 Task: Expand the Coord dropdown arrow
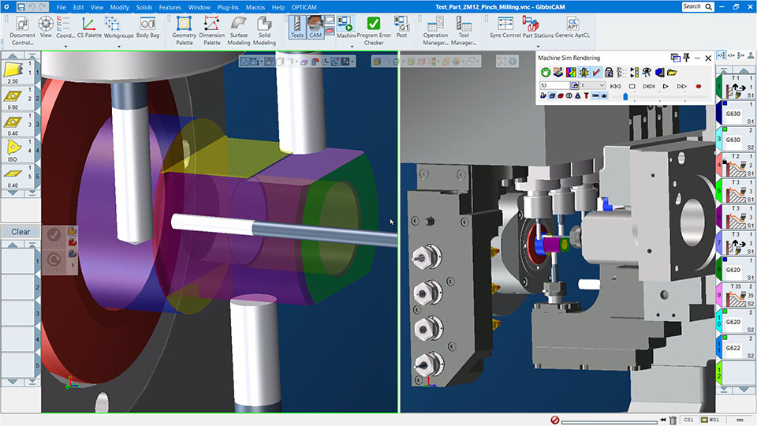[66, 46]
